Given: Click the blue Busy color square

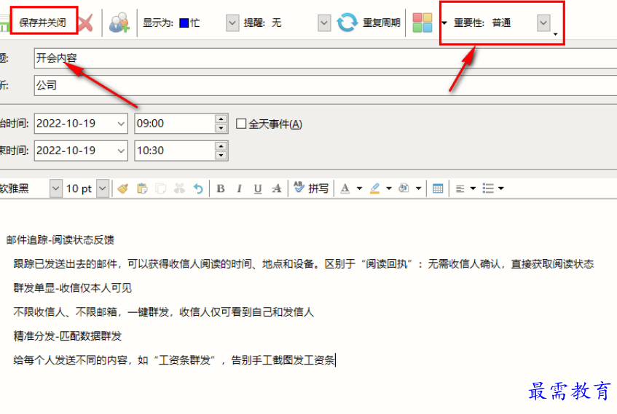Looking at the screenshot, I should coord(184,23).
